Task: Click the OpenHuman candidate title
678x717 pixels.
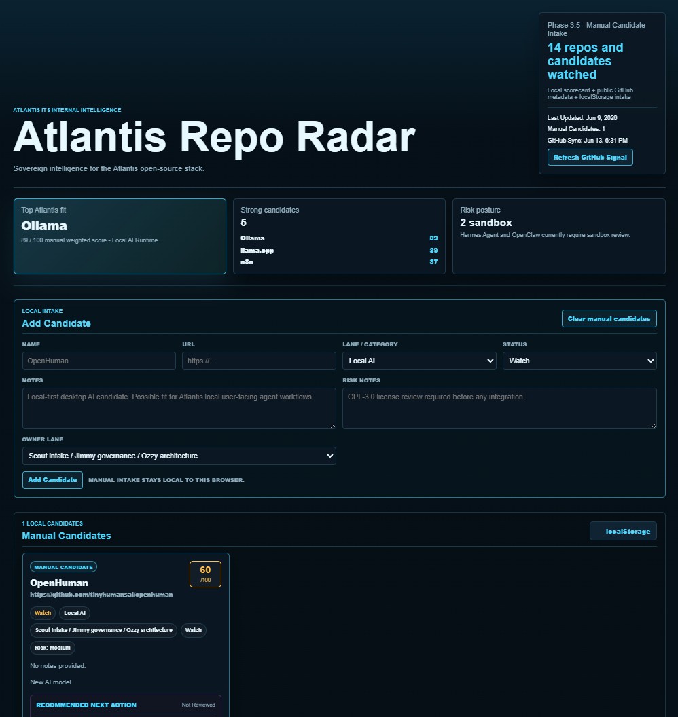Action: point(59,583)
